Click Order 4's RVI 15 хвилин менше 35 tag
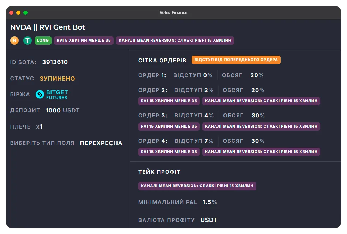347x234 pixels. point(169,152)
